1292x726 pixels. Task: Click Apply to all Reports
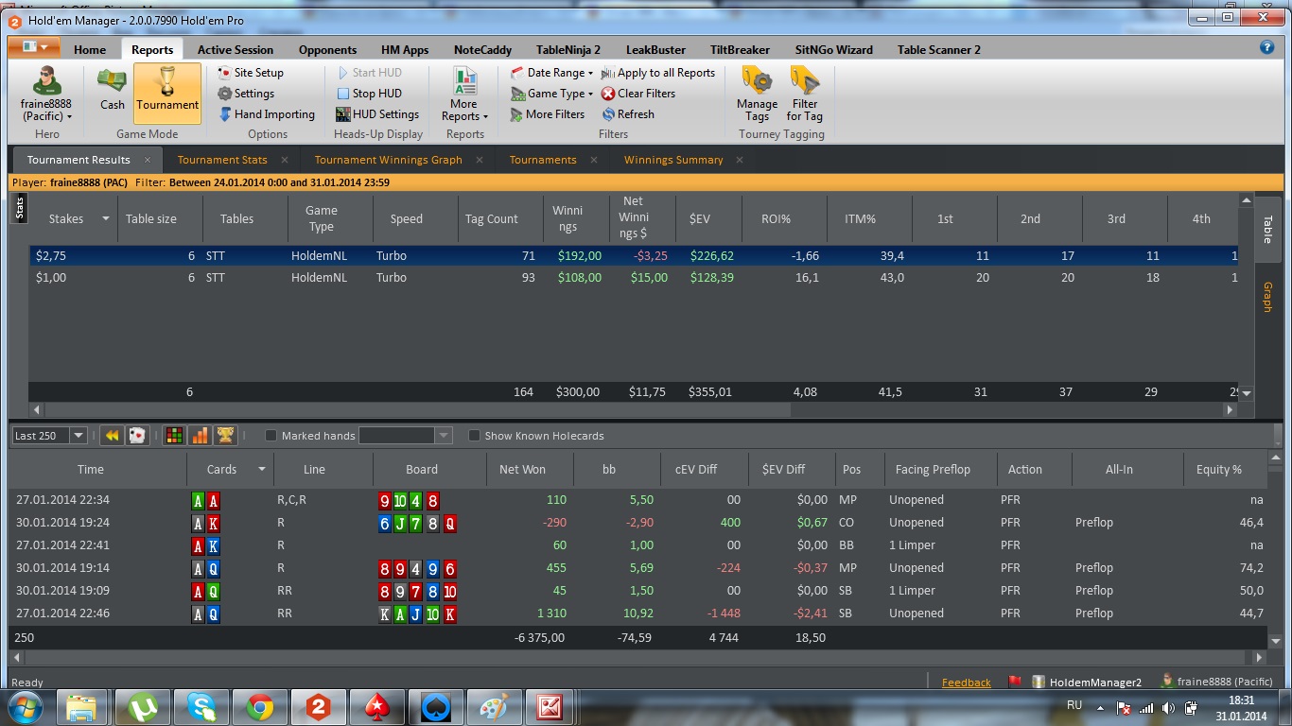(657, 73)
